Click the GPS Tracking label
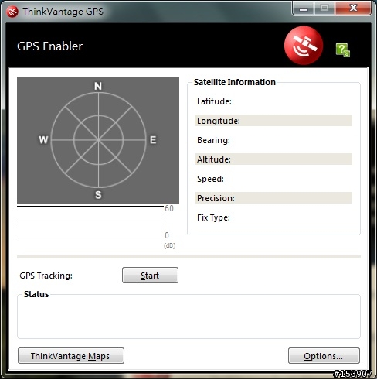Viewport: 377px width, 380px height. (46, 276)
